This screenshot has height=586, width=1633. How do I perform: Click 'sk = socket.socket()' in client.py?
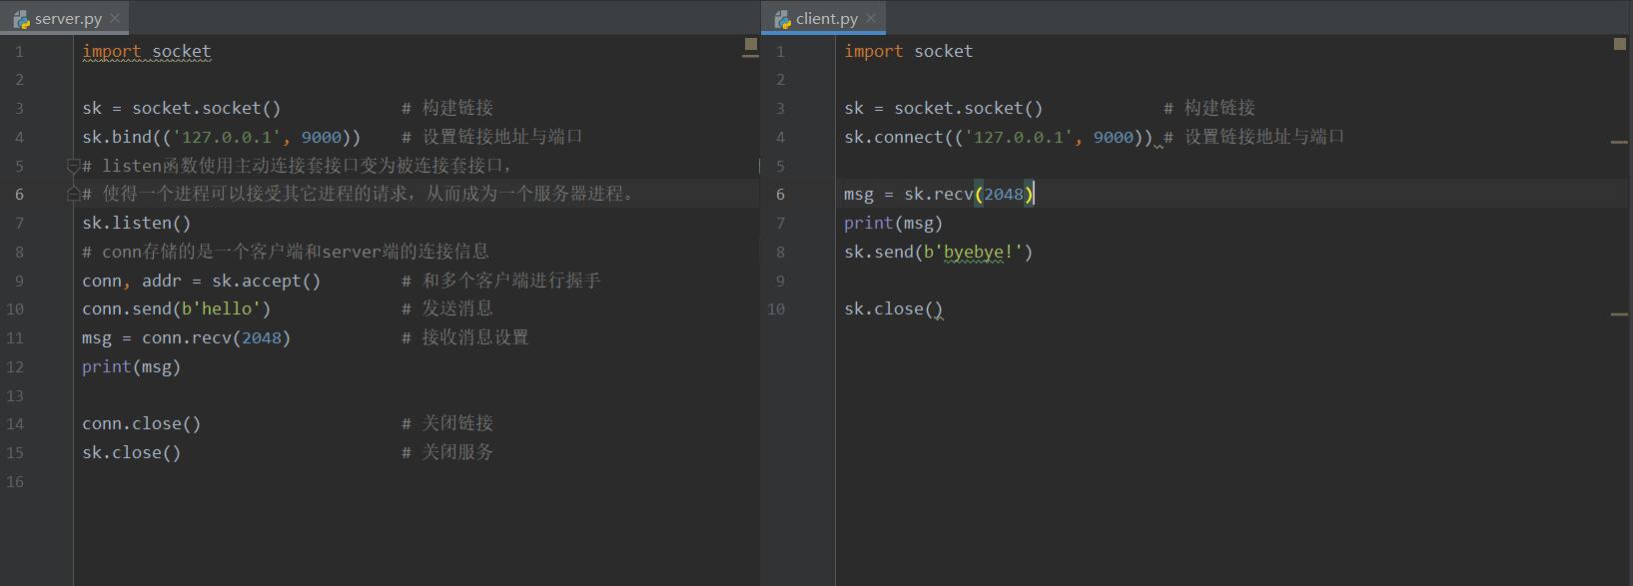click(943, 108)
